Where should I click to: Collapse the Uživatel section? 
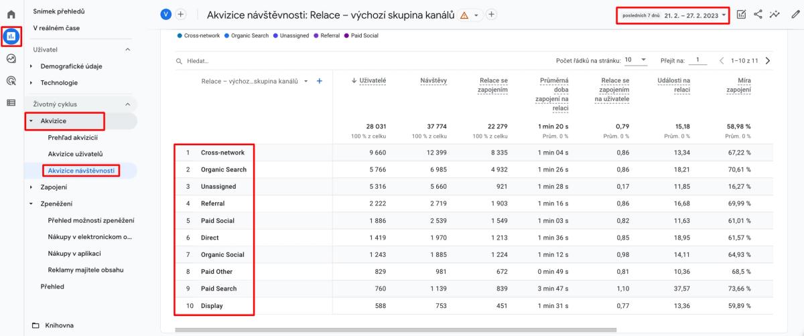pyautogui.click(x=127, y=50)
